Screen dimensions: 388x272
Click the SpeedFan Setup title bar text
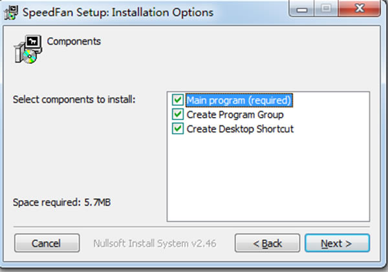pyautogui.click(x=118, y=12)
